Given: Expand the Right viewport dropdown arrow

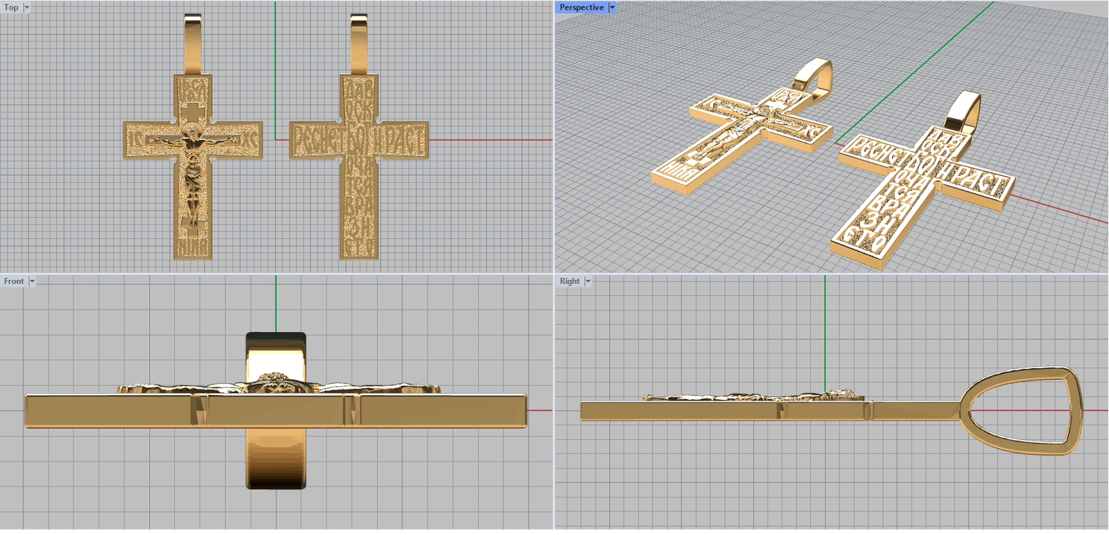Looking at the screenshot, I should 588,281.
